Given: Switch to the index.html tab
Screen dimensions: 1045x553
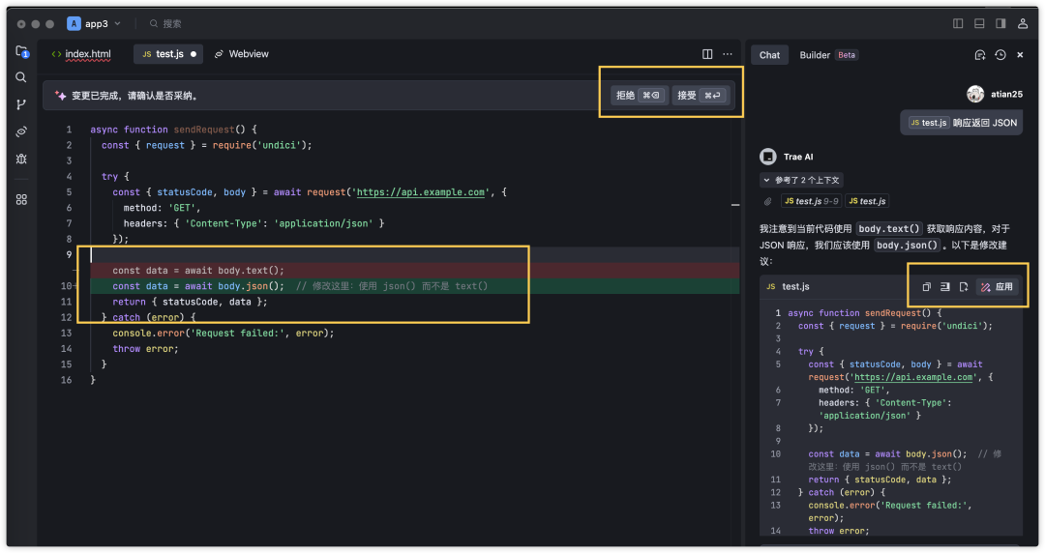Looking at the screenshot, I should coord(81,54).
